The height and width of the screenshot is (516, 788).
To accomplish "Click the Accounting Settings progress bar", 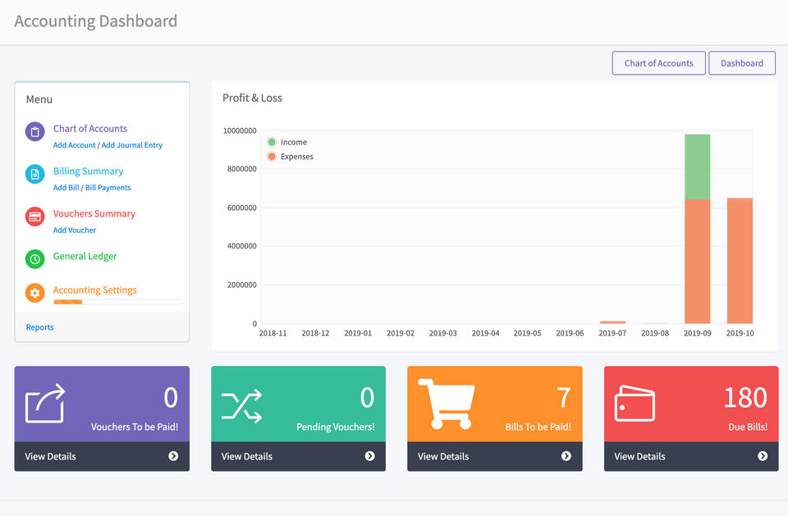I will (x=117, y=303).
